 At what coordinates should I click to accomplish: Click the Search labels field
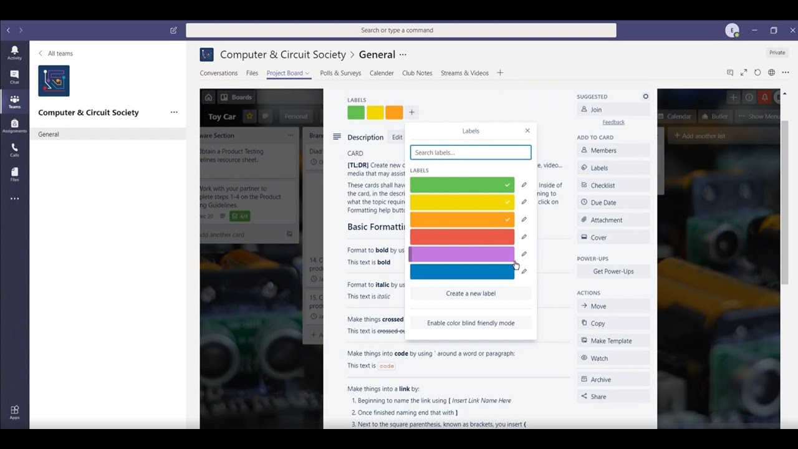point(471,152)
